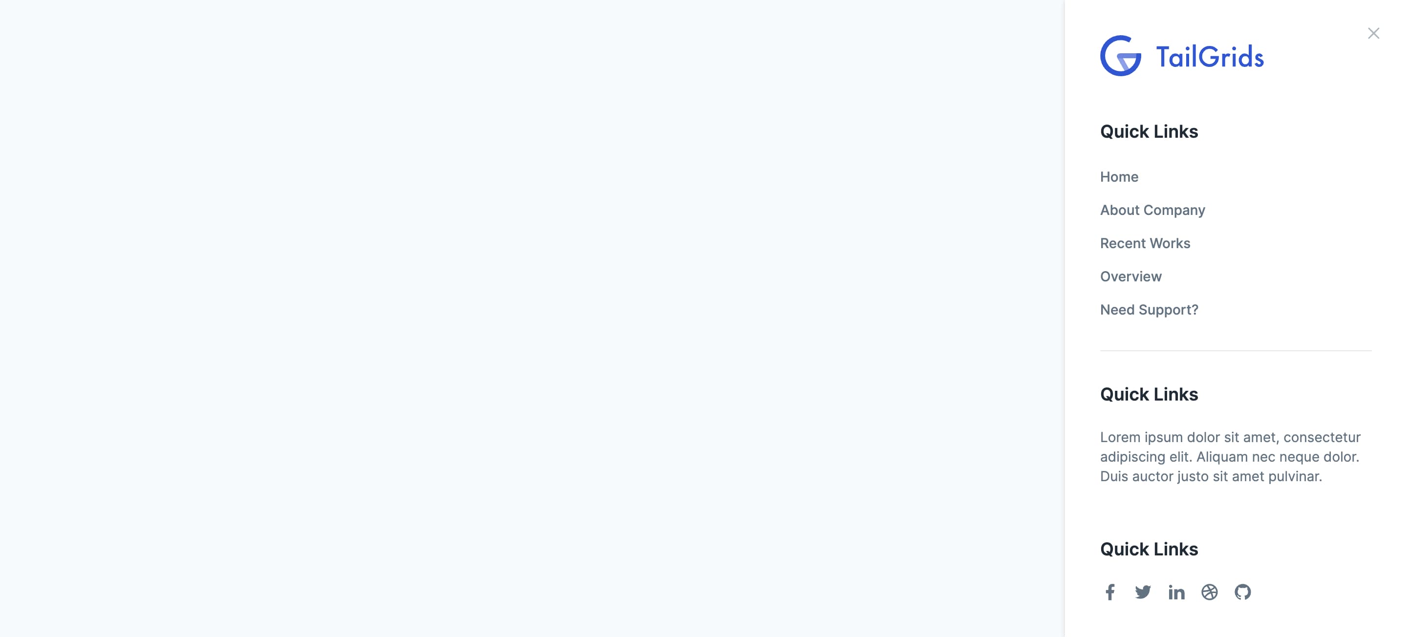Click the Dribbble icon
Viewport: 1407px width, 637px height.
pyautogui.click(x=1210, y=590)
